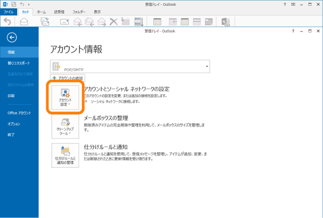Click the large undo arrow in the Touch ribbon
323x218 pixels.
pyautogui.click(x=8, y=22)
